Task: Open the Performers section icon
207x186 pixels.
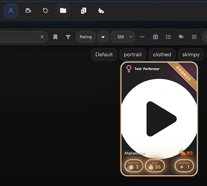Action: tap(11, 11)
